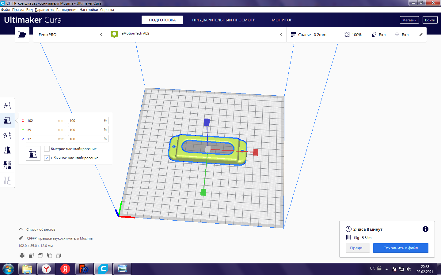This screenshot has width=441, height=275.
Task: Open the Справка menu
Action: pos(107,10)
